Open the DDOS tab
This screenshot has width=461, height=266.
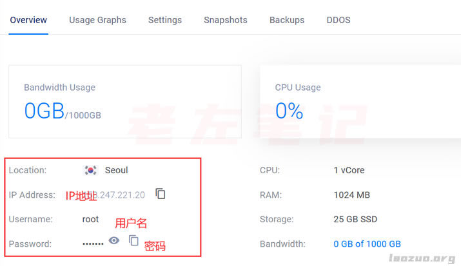tap(338, 20)
